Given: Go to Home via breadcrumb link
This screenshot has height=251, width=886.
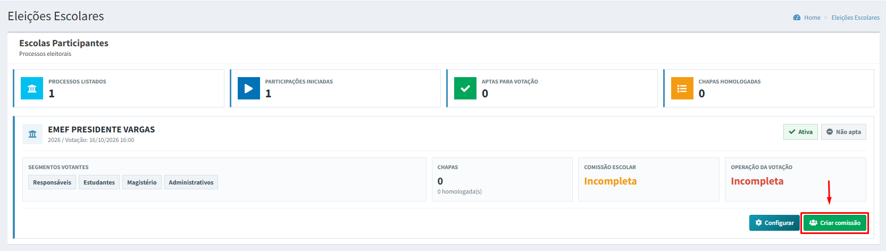Looking at the screenshot, I should coord(812,18).
